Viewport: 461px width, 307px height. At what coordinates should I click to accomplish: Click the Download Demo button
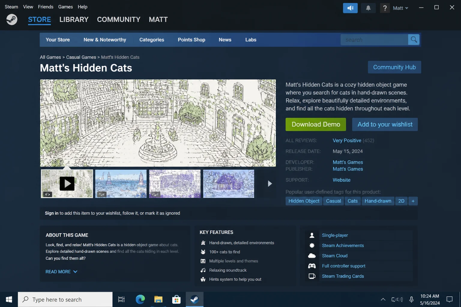point(316,124)
